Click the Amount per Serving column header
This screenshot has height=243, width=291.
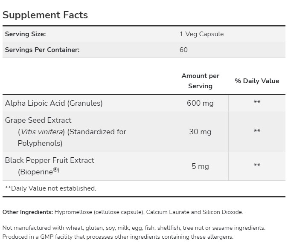coord(200,81)
